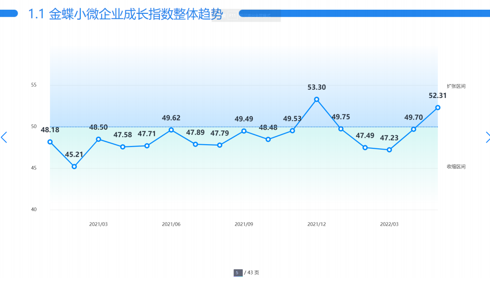Click the 2021/09 x-axis label
Screen dimensions: 490x303
(244, 224)
